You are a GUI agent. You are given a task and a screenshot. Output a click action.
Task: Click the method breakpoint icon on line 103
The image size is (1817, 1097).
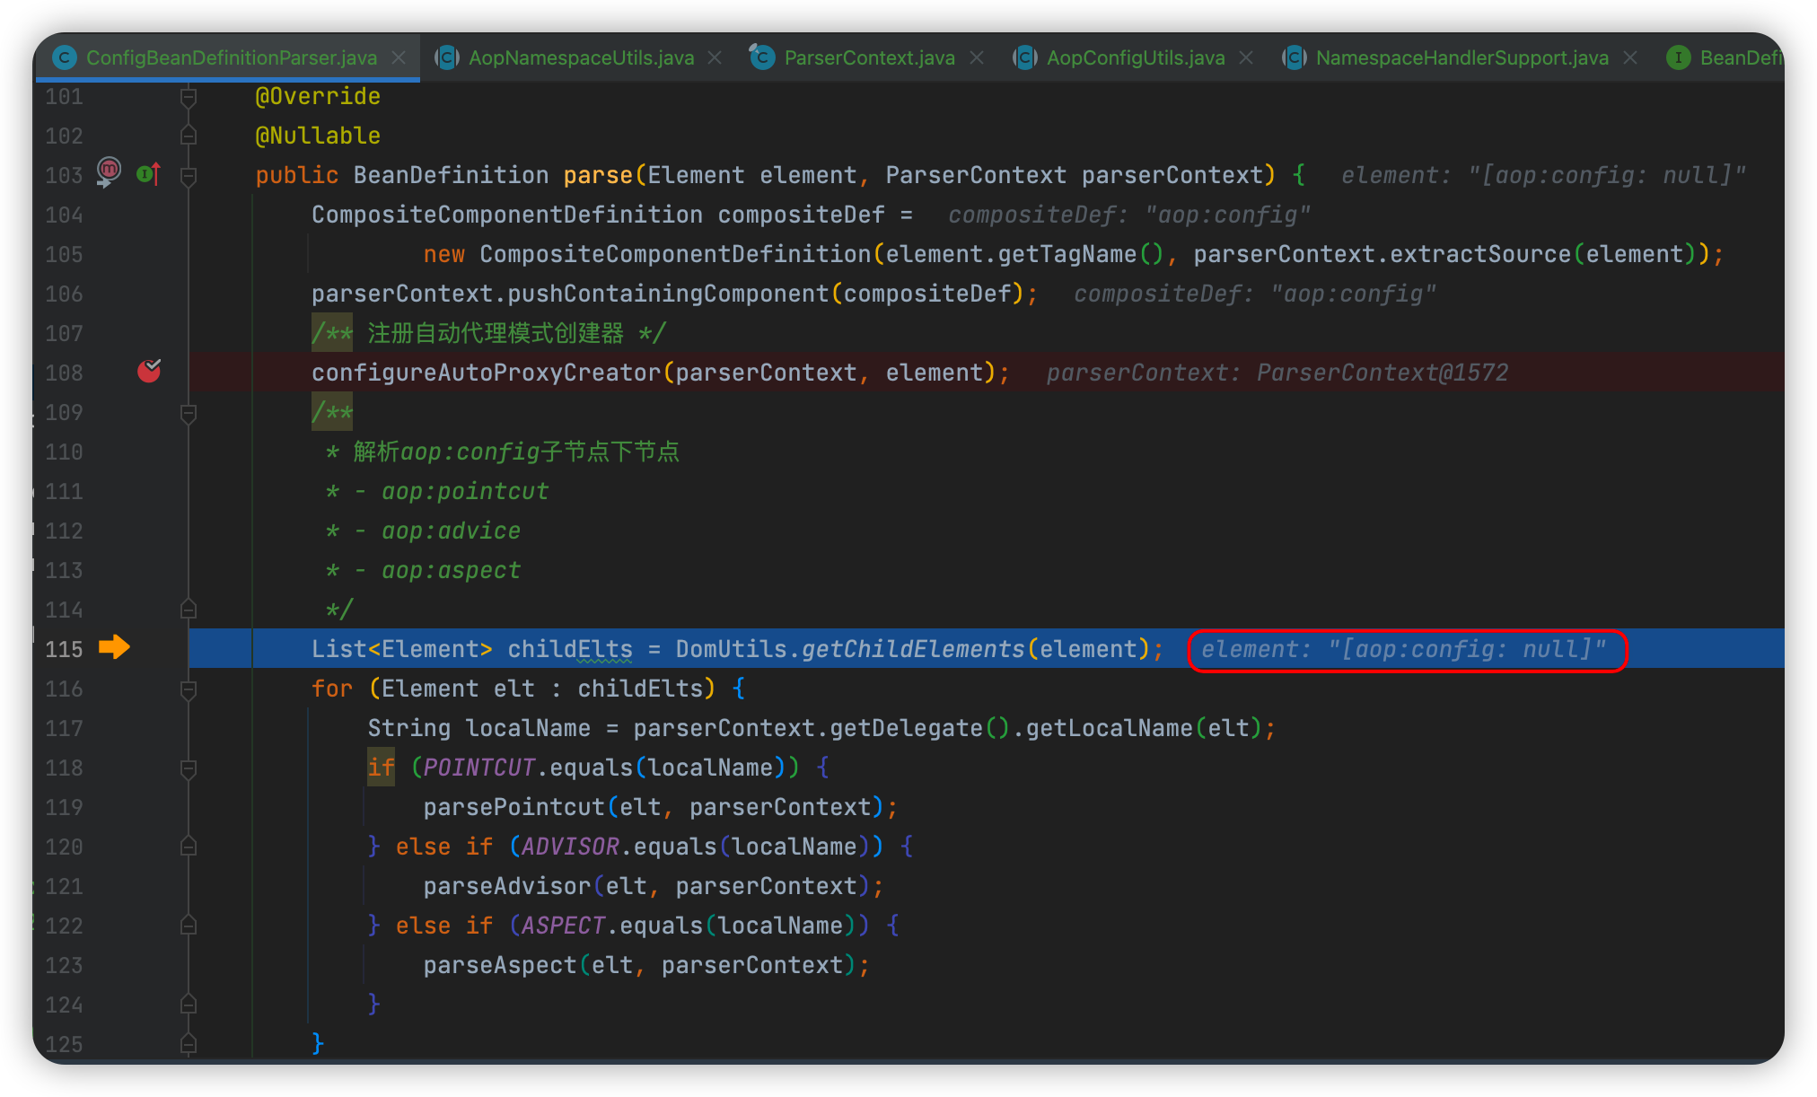(x=109, y=171)
